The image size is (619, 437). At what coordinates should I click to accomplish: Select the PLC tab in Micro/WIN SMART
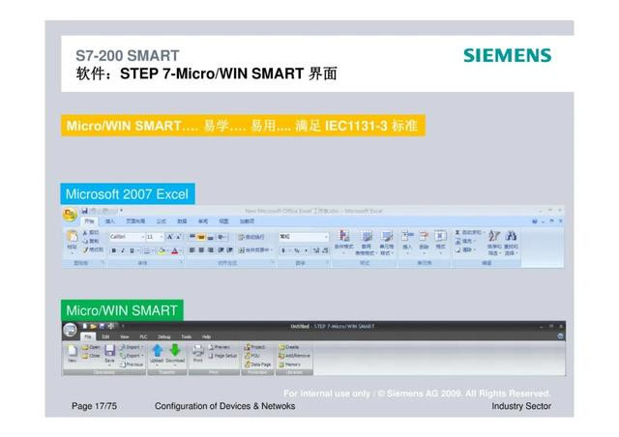pyautogui.click(x=143, y=336)
